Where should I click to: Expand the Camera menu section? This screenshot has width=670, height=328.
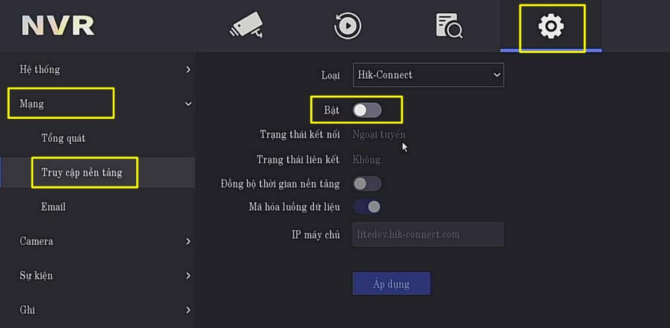coord(98,241)
